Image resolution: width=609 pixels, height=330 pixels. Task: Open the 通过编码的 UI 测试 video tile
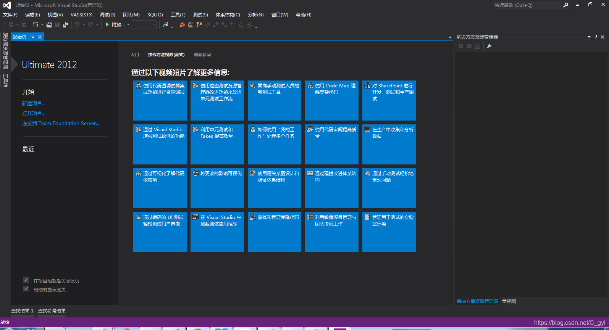pos(160,232)
